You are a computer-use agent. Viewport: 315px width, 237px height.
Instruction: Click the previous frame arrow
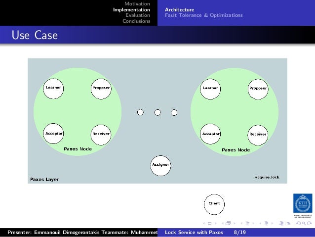coord(223,223)
